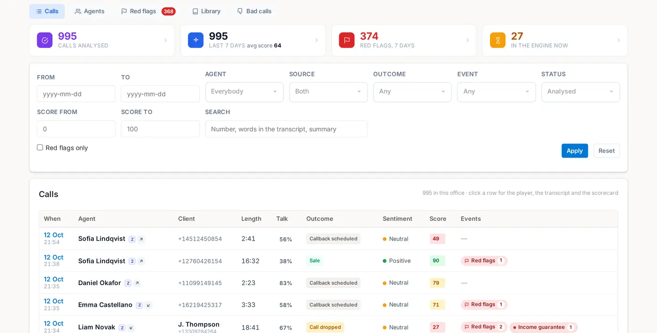Expand the Last 7 Days card chevron
Image resolution: width=657 pixels, height=333 pixels.
[x=316, y=40]
